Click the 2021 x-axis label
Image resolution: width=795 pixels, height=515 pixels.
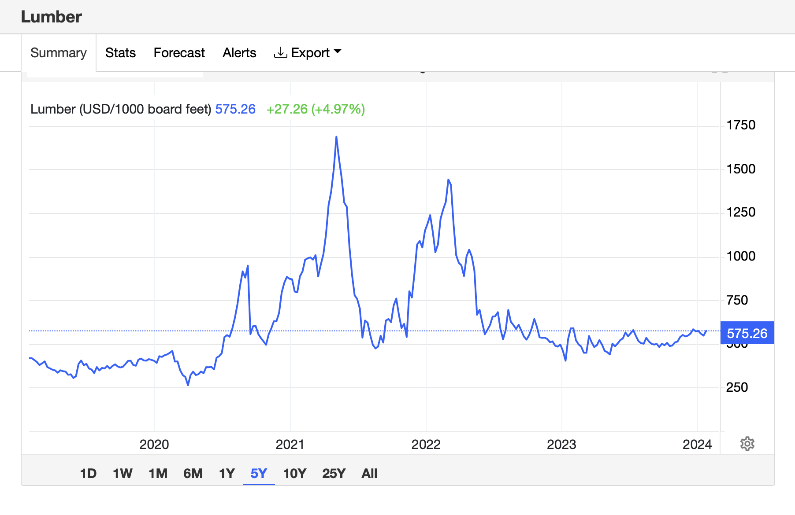[290, 445]
